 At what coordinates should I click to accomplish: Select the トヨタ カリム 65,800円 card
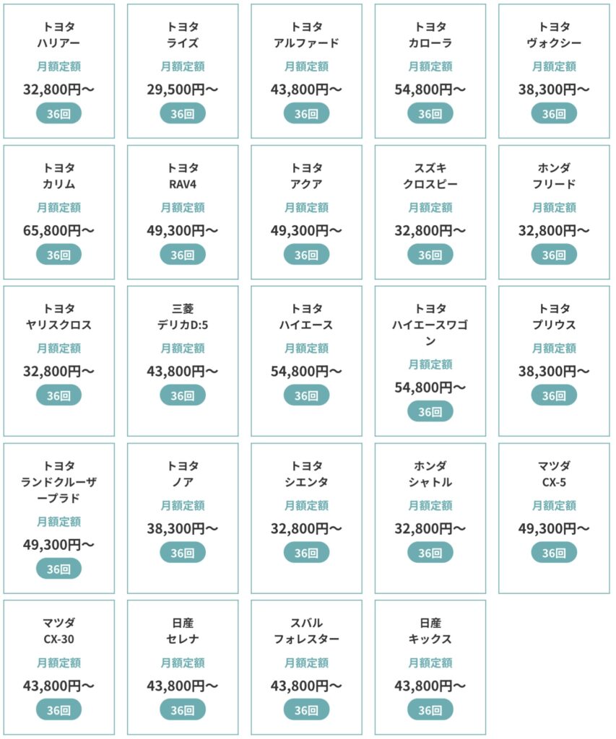(59, 212)
